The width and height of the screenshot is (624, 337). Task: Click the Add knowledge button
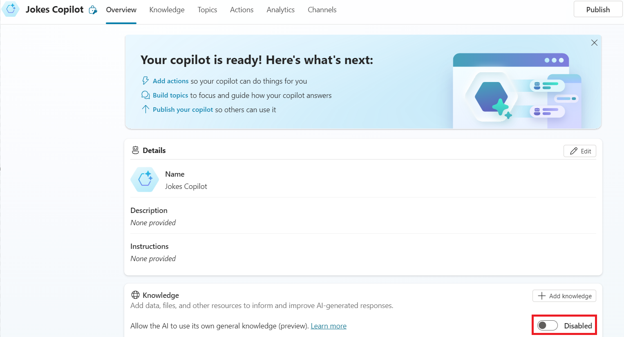pos(564,296)
